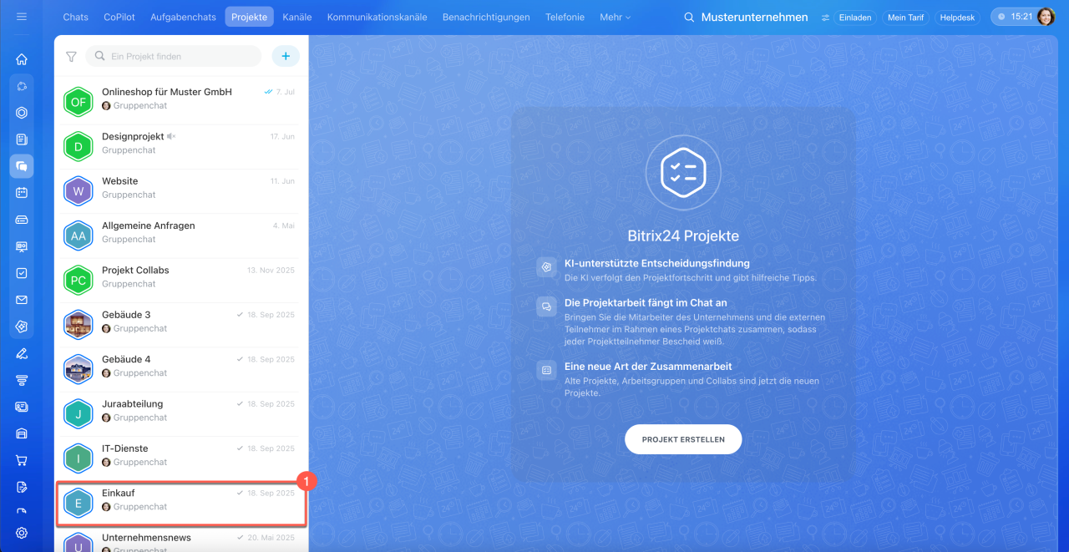The image size is (1069, 552).
Task: Expand the Mehr dropdown menu
Action: point(616,17)
